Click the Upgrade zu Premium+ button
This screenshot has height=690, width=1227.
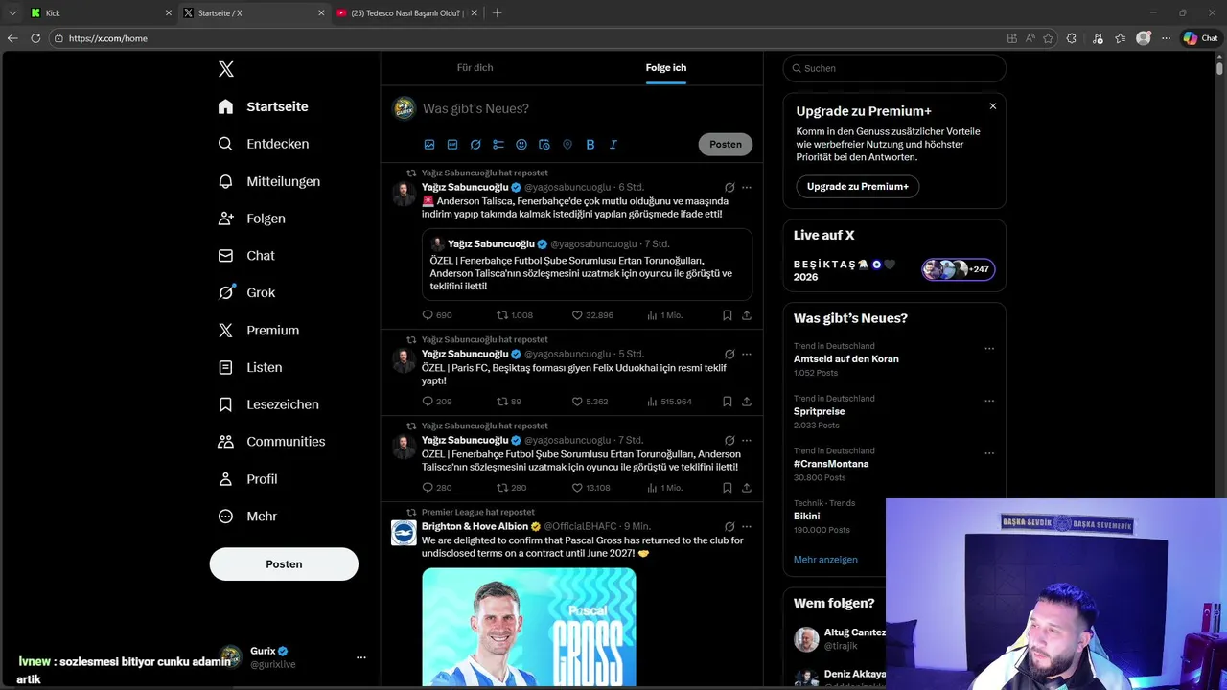pos(858,187)
